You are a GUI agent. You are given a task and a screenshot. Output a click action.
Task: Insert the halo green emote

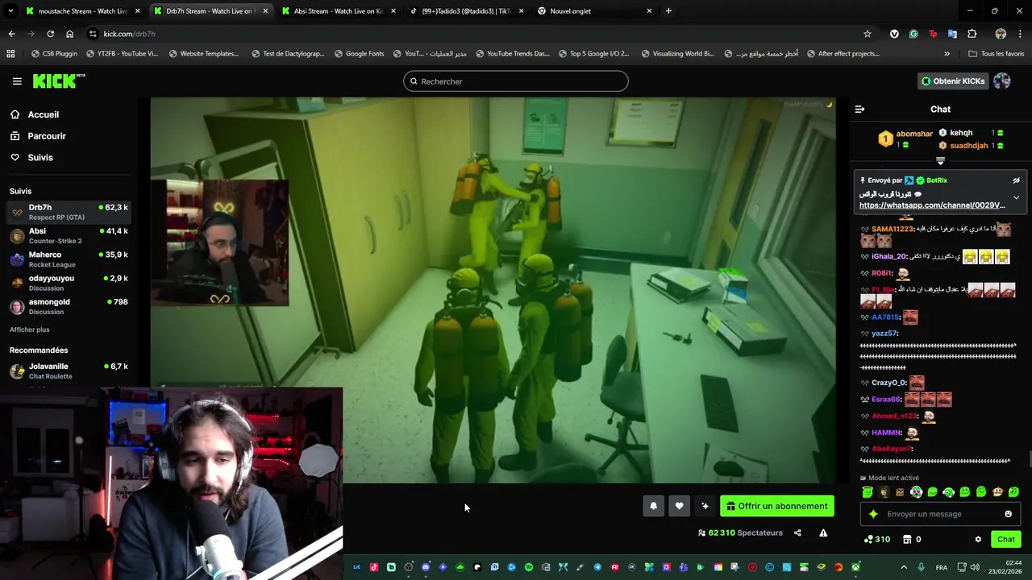868,491
